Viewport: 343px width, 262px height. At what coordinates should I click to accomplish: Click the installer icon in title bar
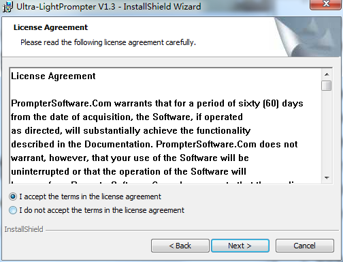click(x=7, y=7)
